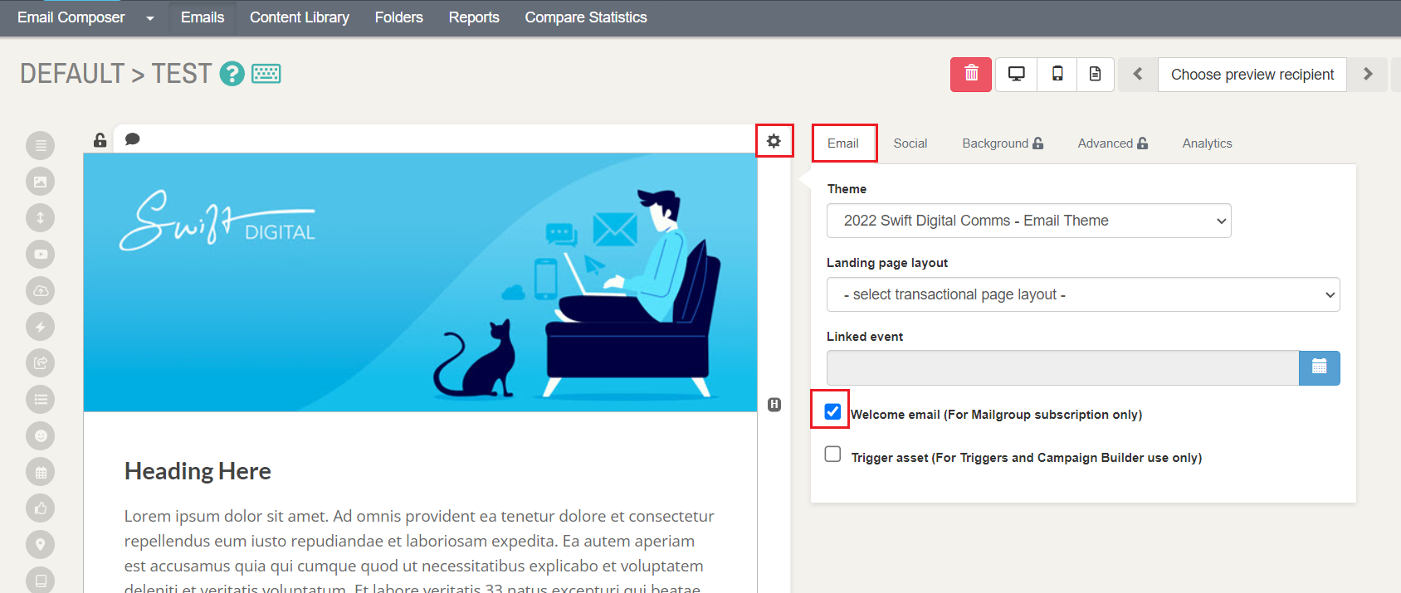The width and height of the screenshot is (1401, 593).
Task: Switch to desktop preview
Action: point(1016,75)
